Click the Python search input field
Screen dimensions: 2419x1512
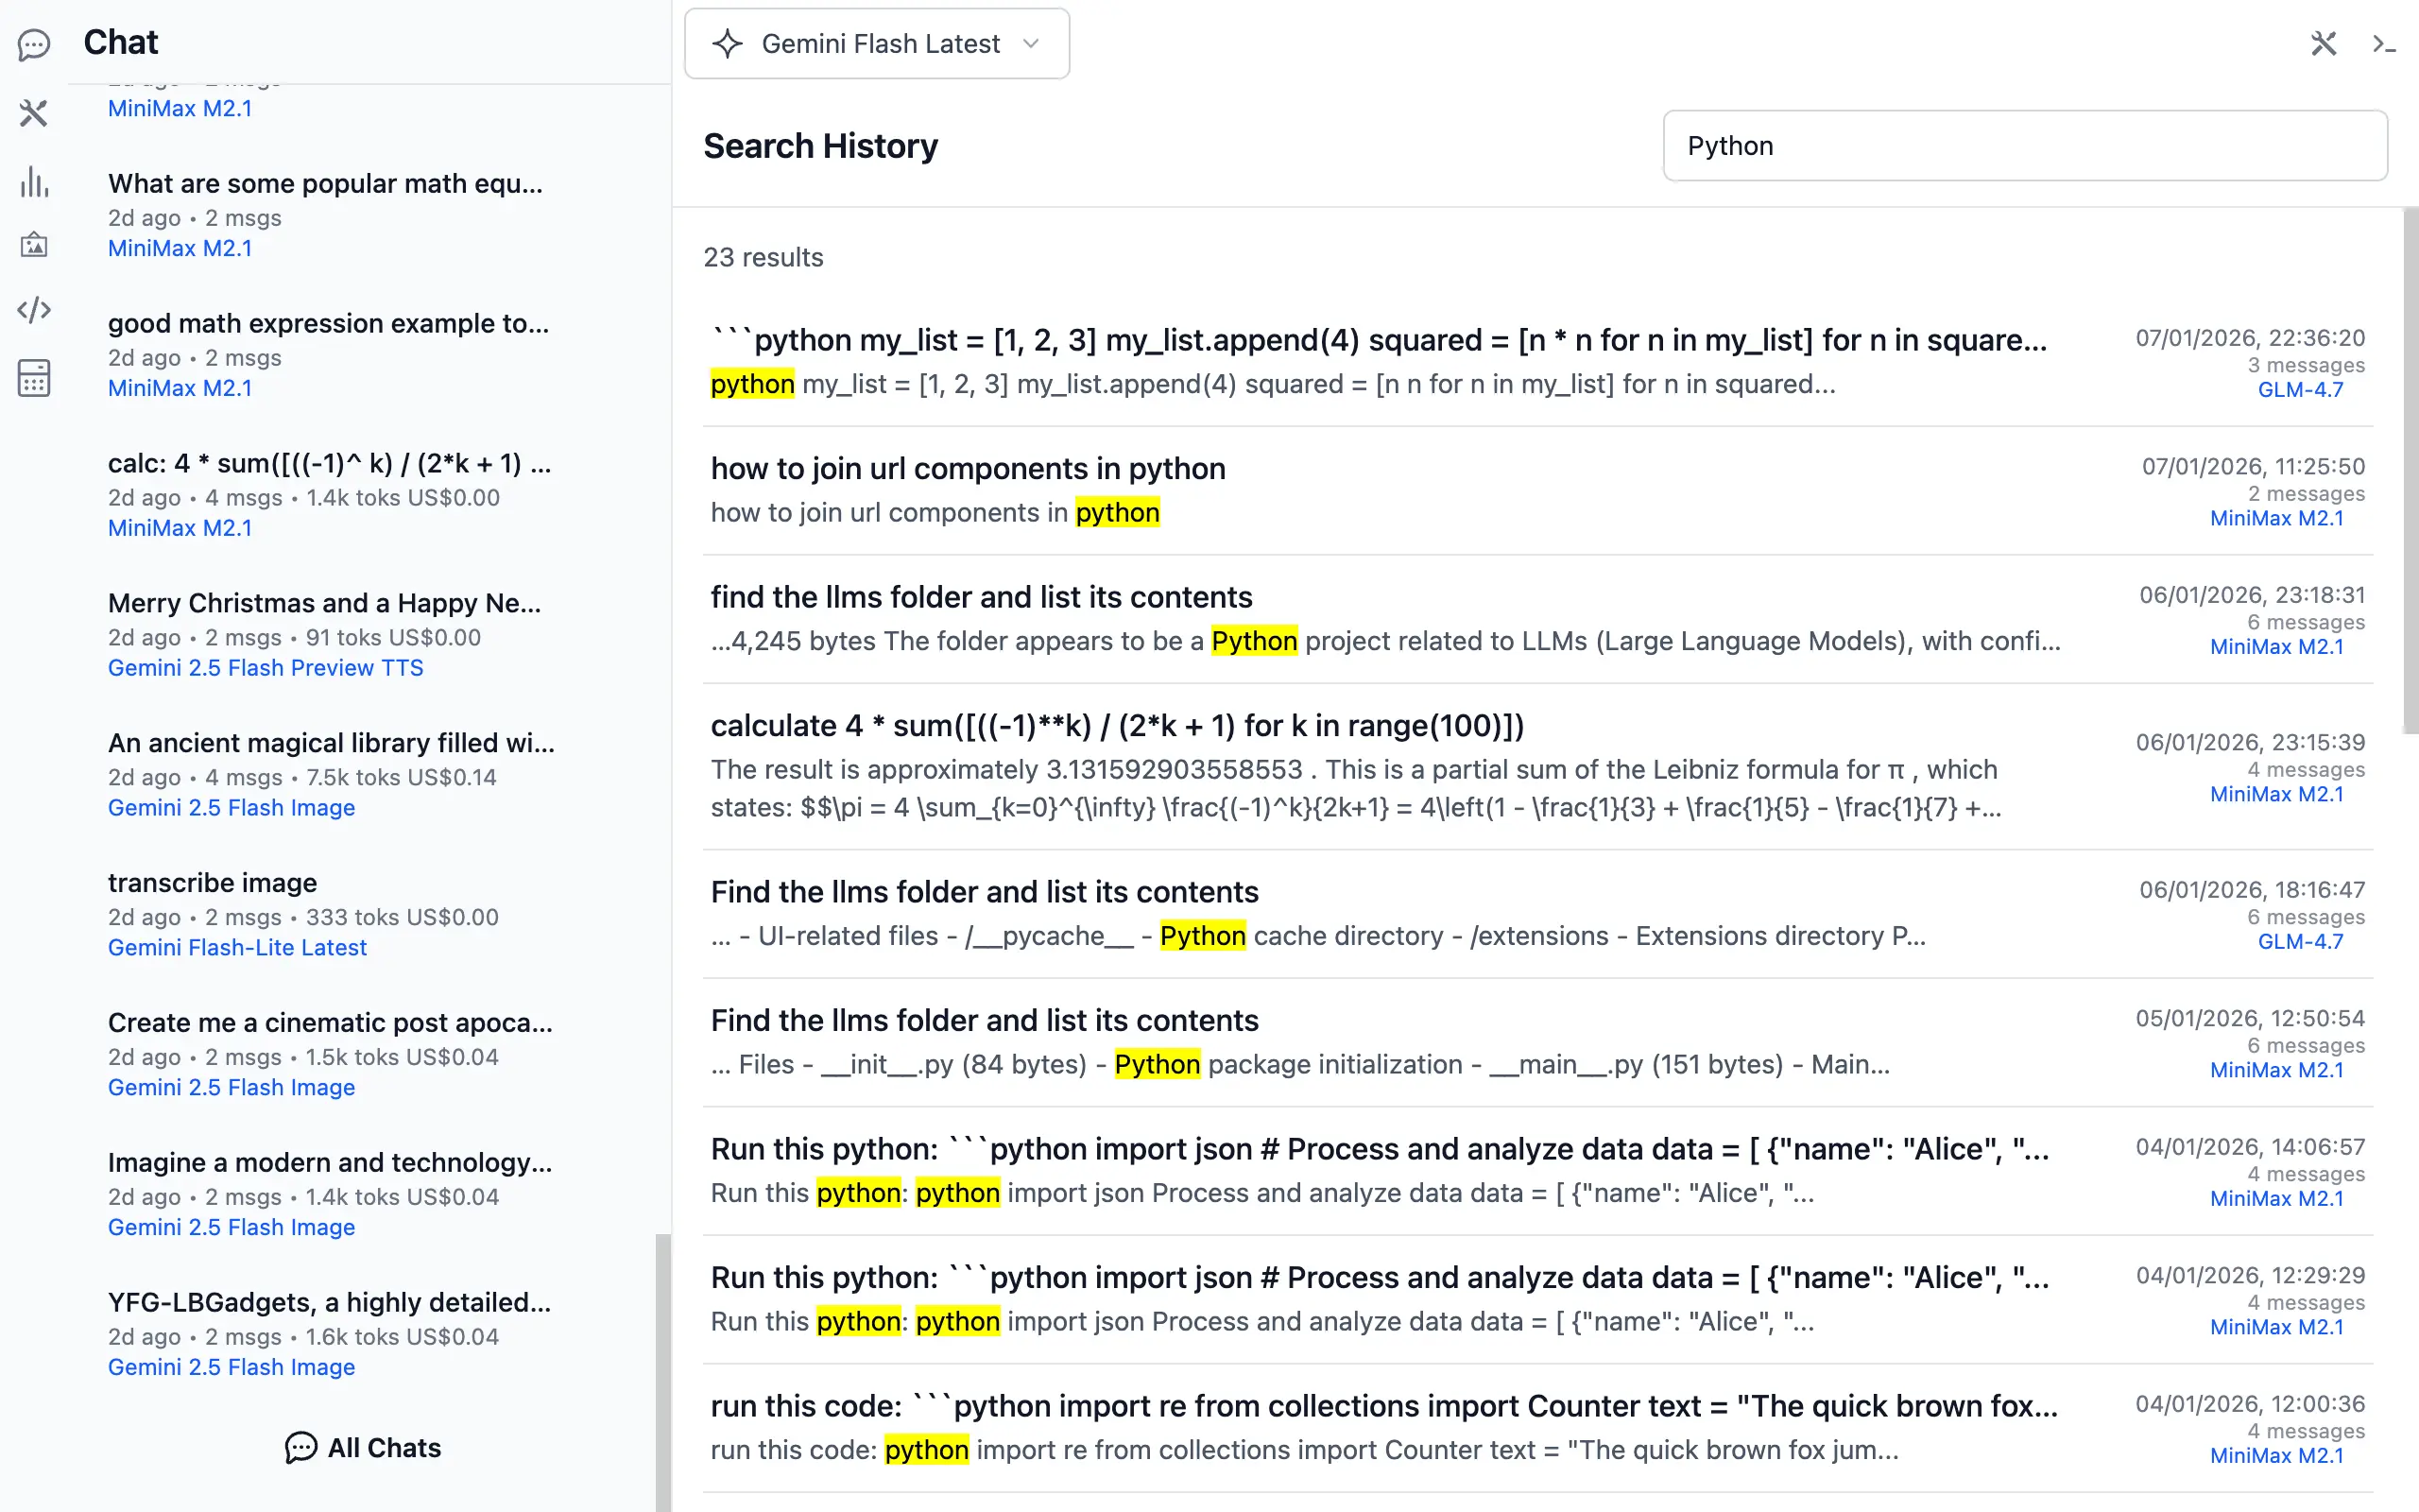[x=2025, y=146]
